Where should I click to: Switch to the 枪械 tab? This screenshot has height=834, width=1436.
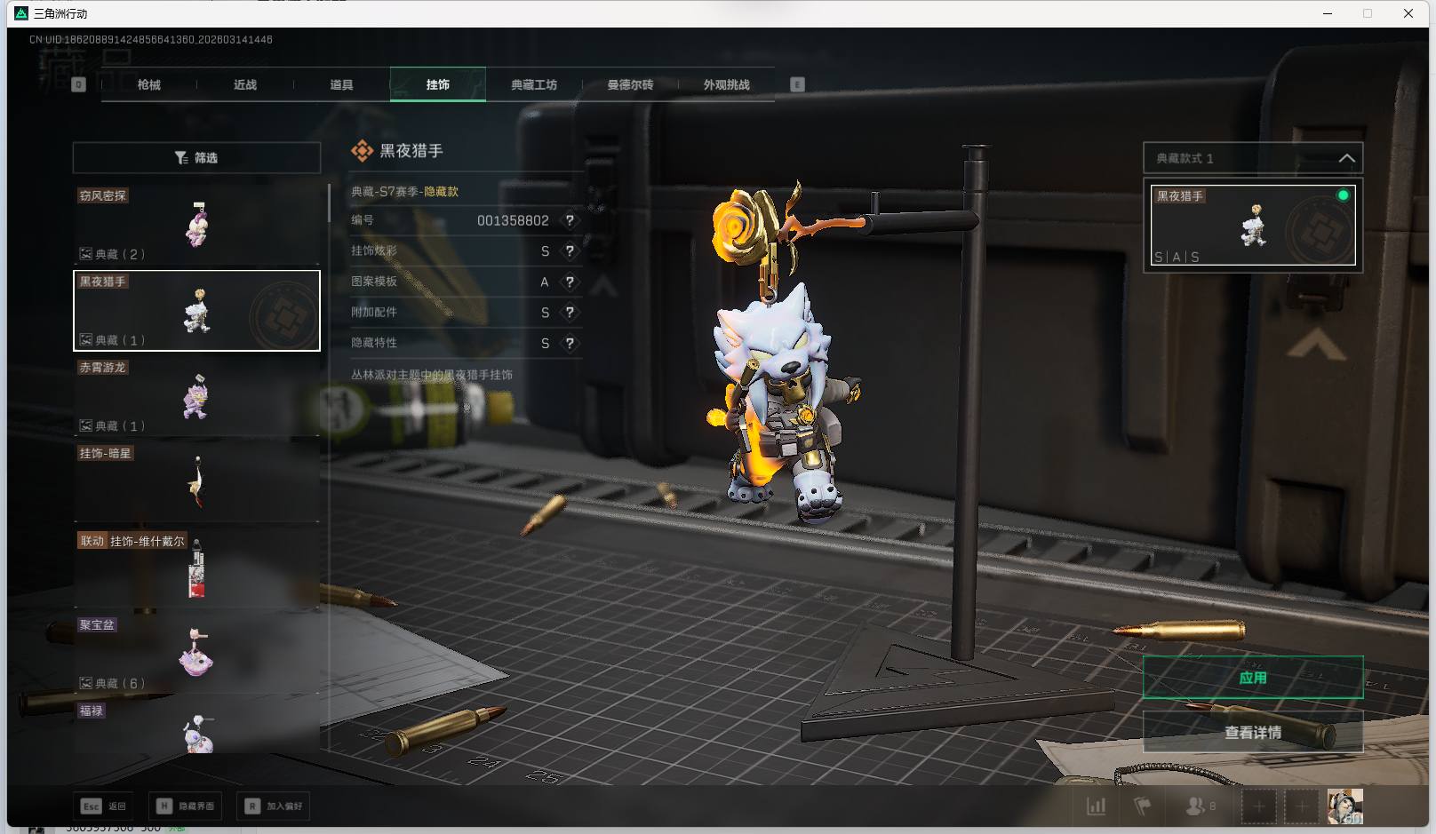point(149,84)
